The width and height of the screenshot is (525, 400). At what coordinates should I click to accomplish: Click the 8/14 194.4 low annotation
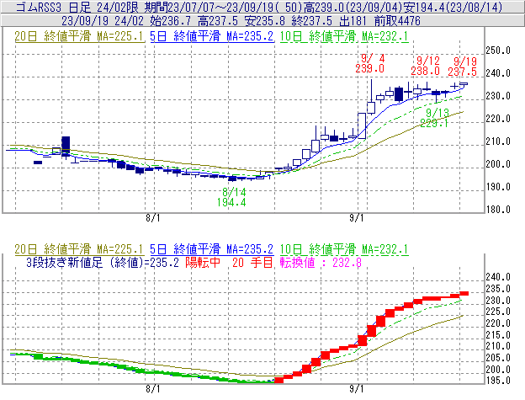[231, 197]
